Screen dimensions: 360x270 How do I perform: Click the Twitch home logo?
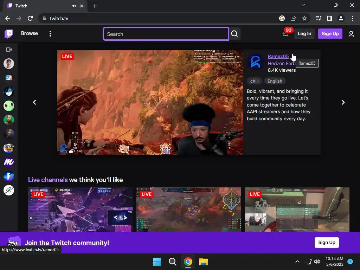coord(9,34)
